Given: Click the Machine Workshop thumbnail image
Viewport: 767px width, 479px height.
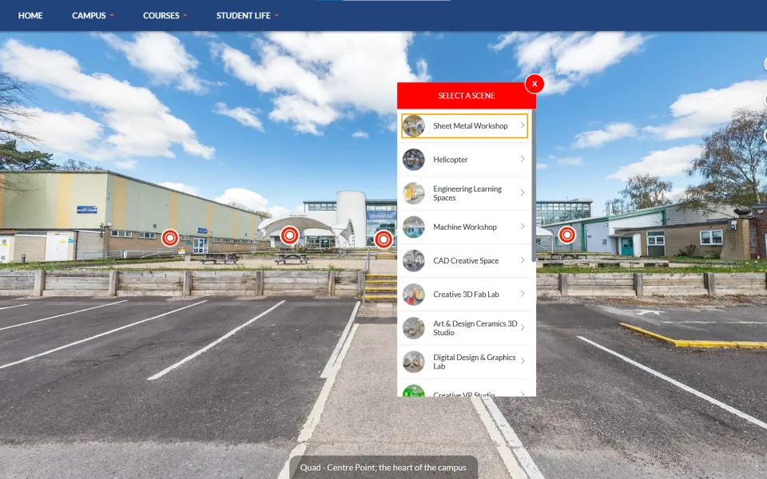Looking at the screenshot, I should click(413, 227).
